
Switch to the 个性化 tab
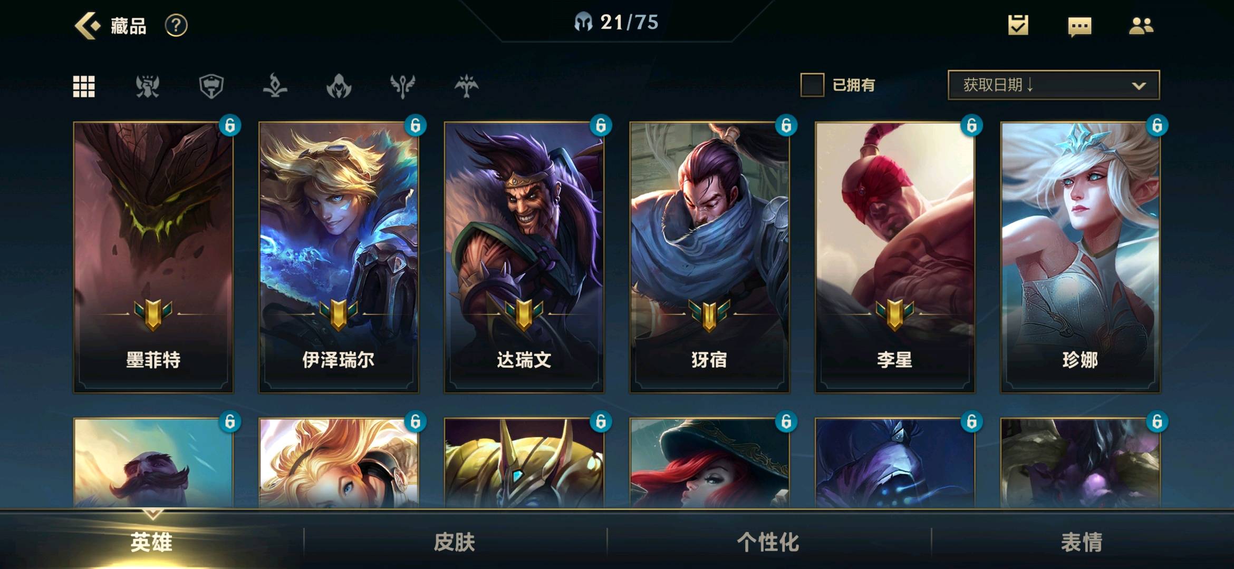tap(768, 542)
